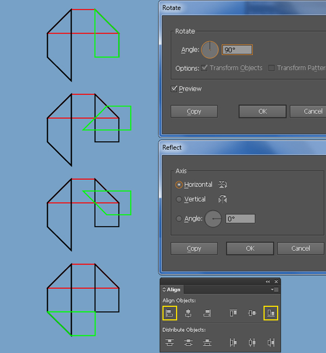The height and width of the screenshot is (353, 326).
Task: Click Horizontal Distribute Center icon
Action: [252, 343]
